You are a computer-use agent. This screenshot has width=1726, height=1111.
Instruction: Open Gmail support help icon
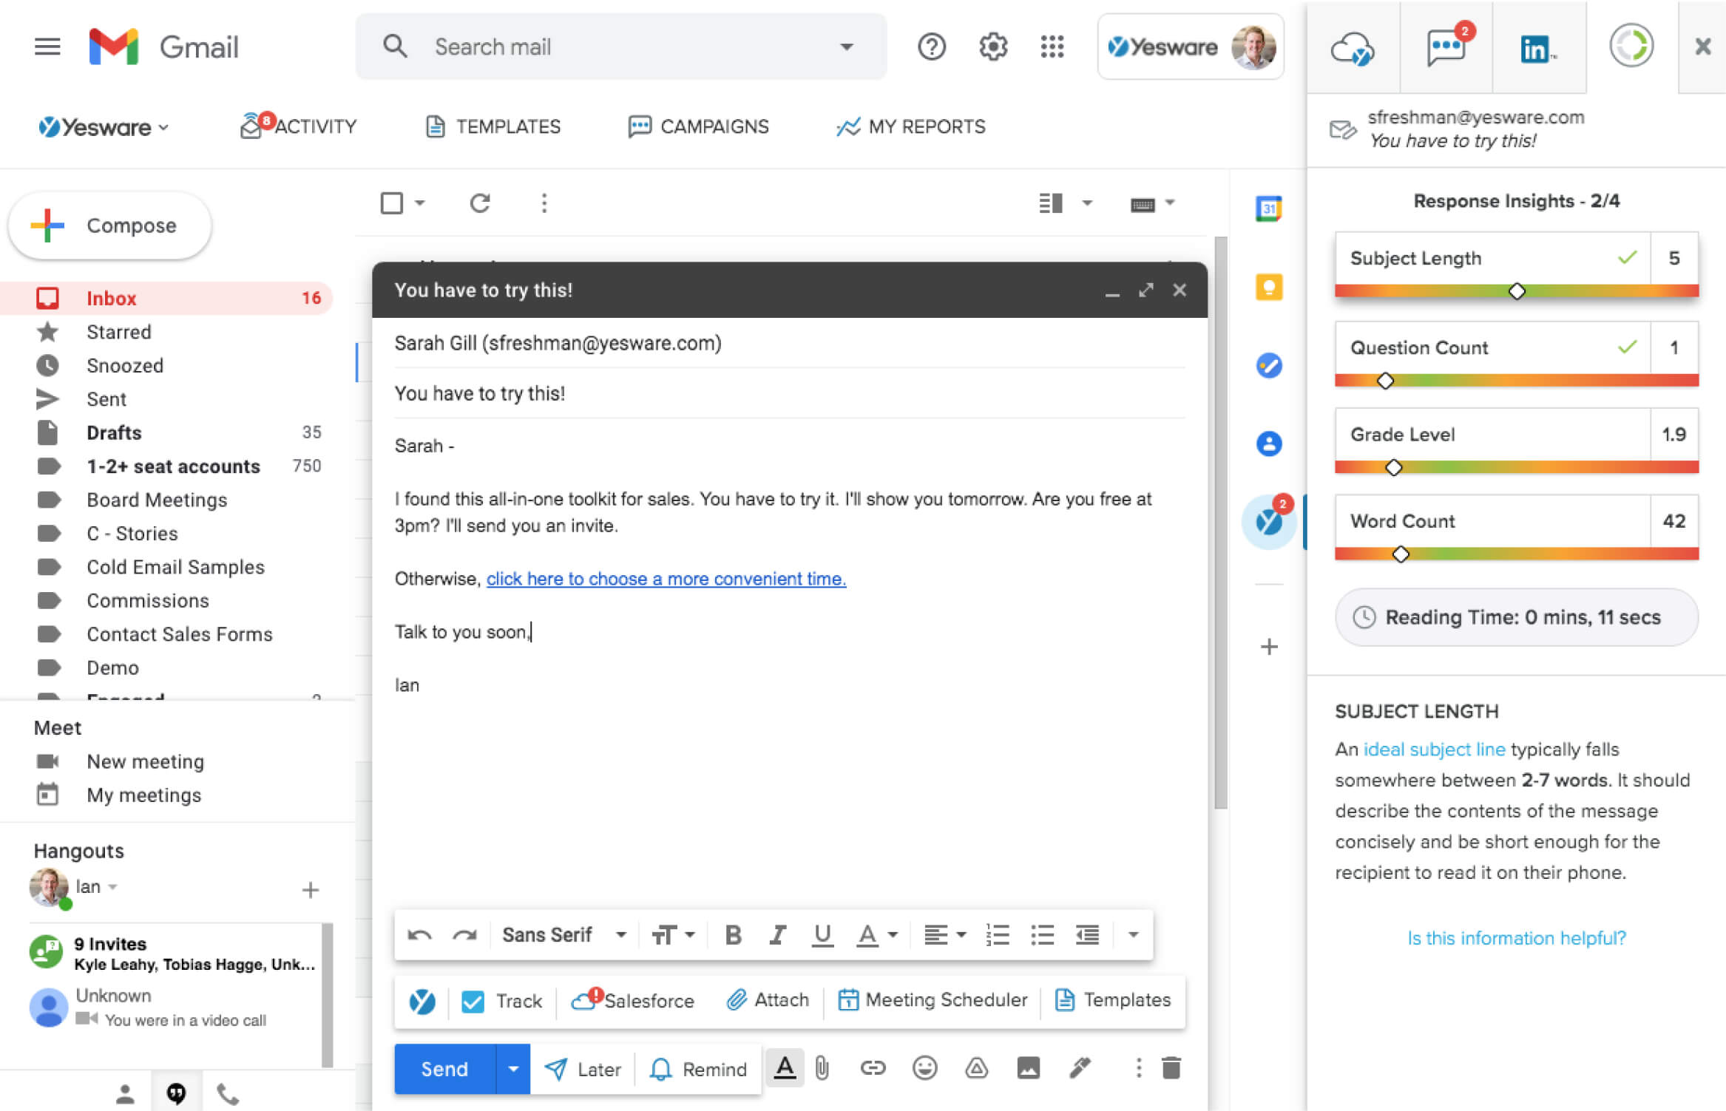(x=931, y=47)
